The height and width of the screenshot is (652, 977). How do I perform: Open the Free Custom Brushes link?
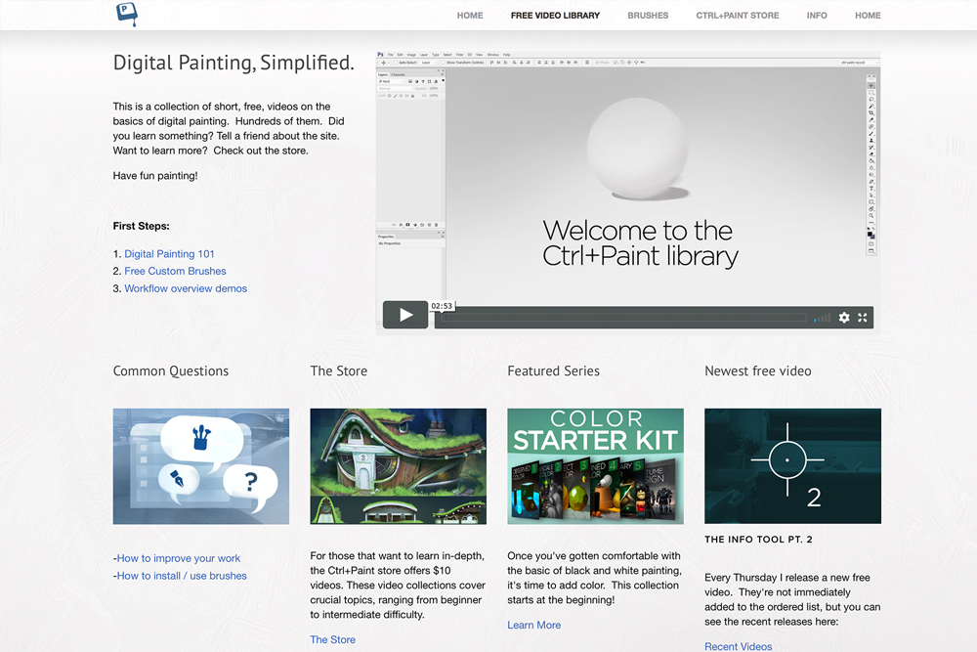point(175,271)
